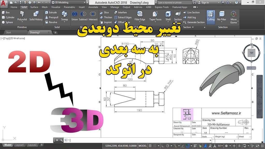The image size is (265, 149).
Task: Open the Solid History tool
Action: coord(36,16)
